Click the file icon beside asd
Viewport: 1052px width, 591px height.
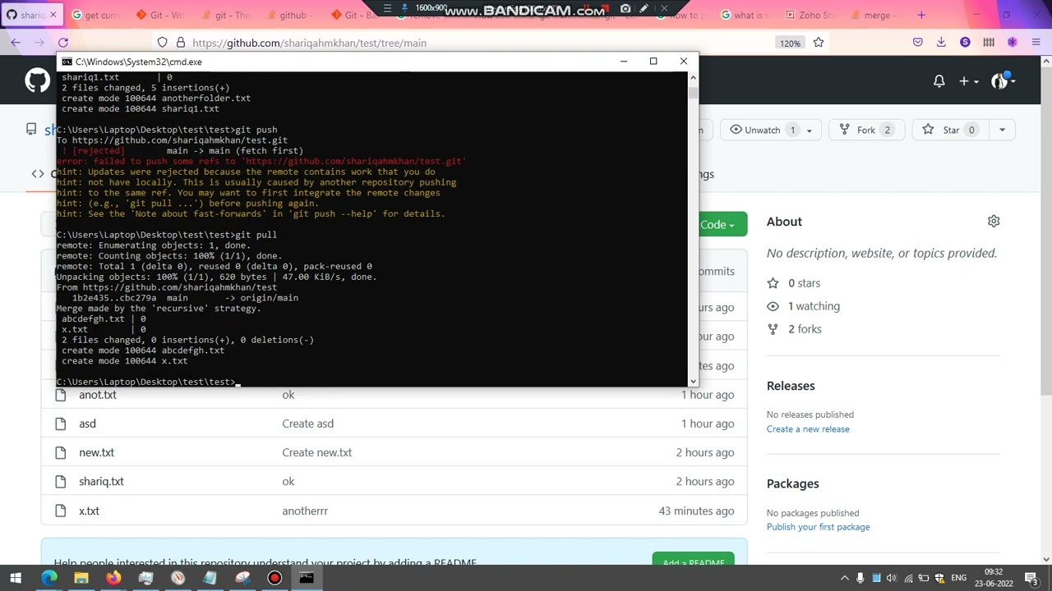[60, 424]
